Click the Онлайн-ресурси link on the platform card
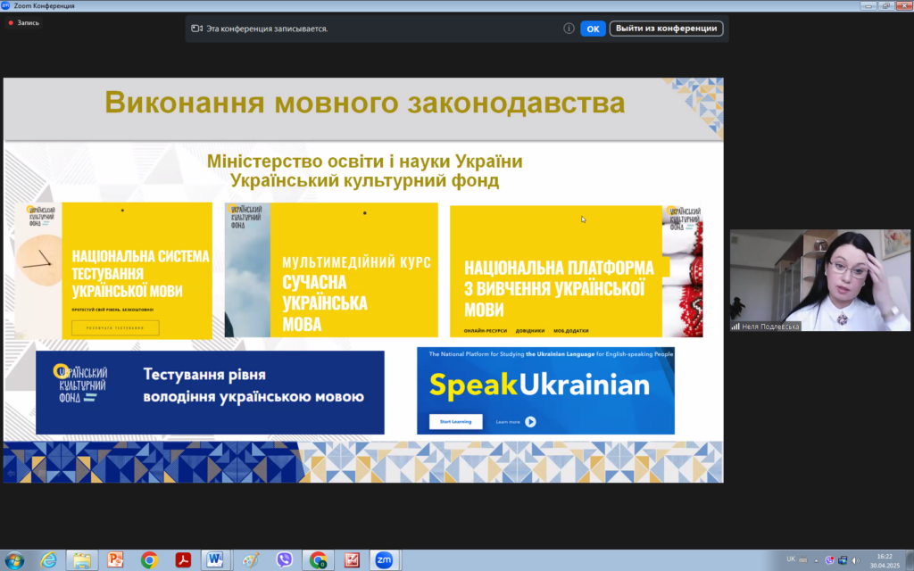 [x=486, y=331]
